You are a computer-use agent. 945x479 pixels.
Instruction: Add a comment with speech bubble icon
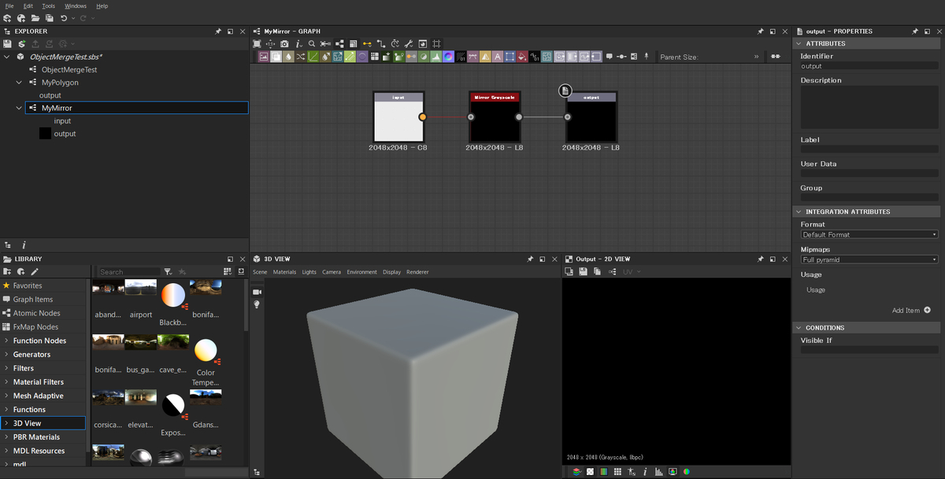(x=609, y=57)
